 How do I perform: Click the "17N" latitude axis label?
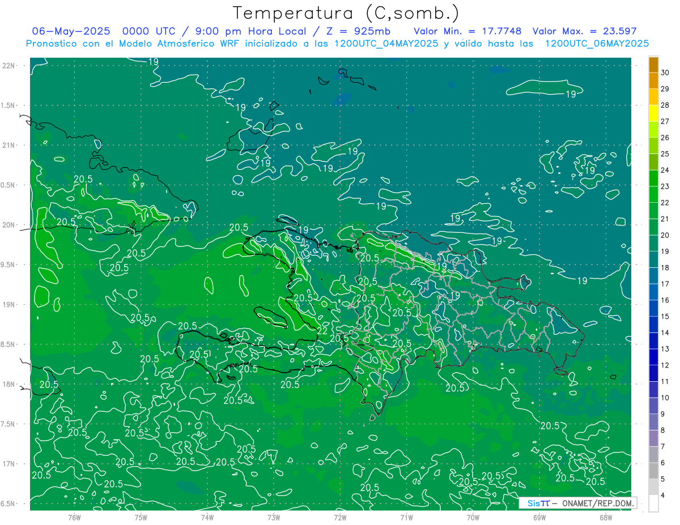point(8,464)
